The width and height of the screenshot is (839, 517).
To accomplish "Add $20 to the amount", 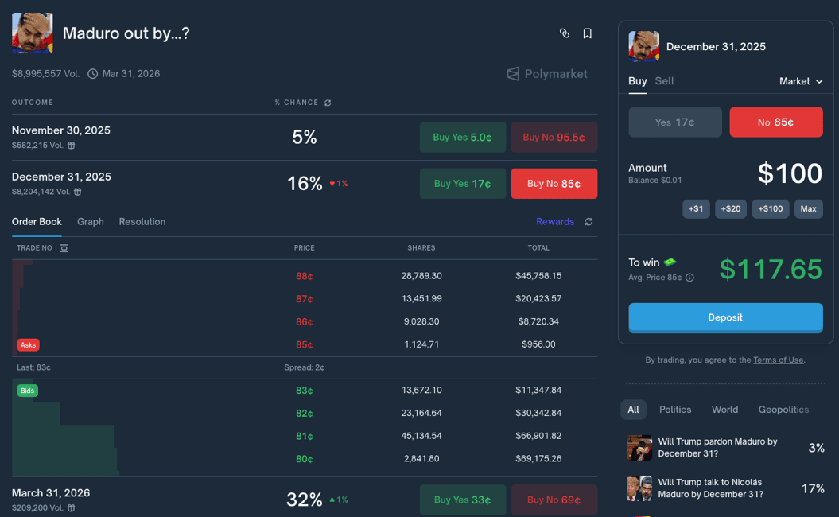I will [x=730, y=208].
